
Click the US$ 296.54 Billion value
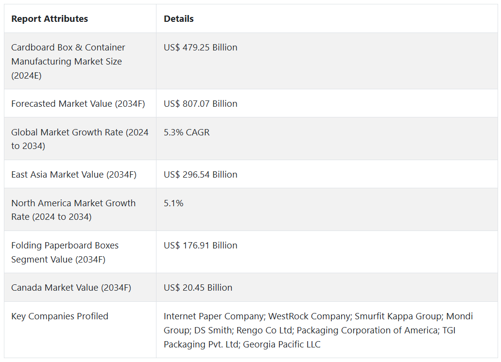click(x=200, y=175)
